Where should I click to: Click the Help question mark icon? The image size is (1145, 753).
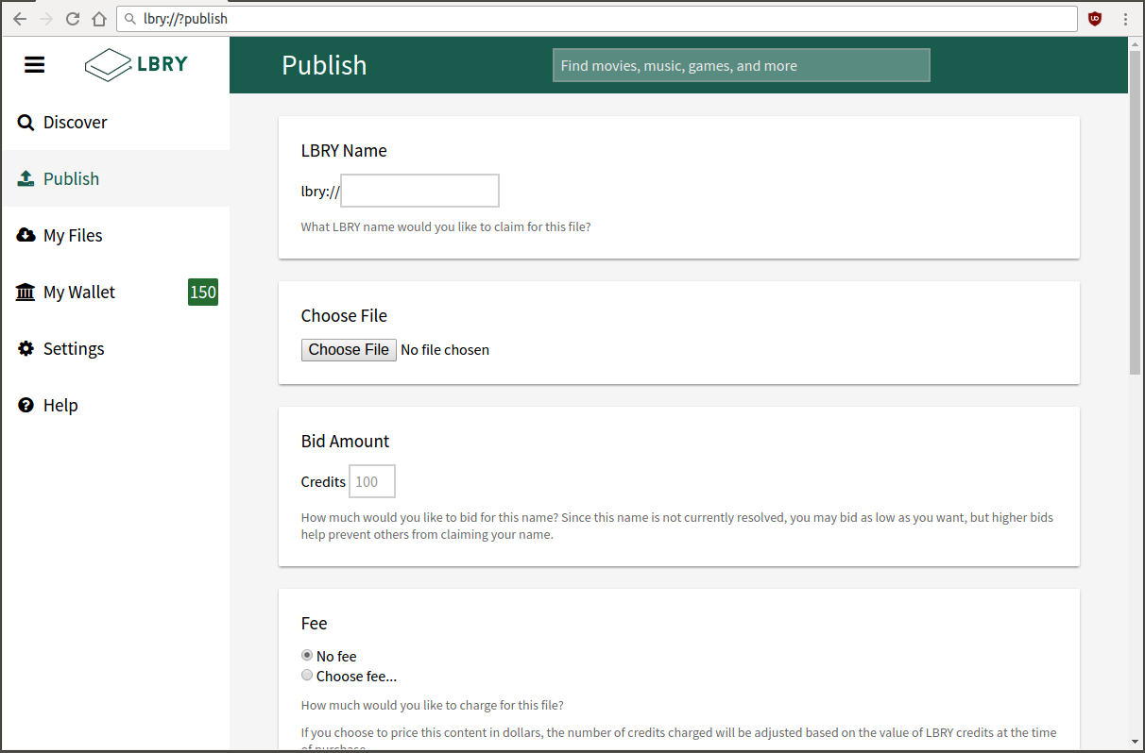tap(26, 406)
